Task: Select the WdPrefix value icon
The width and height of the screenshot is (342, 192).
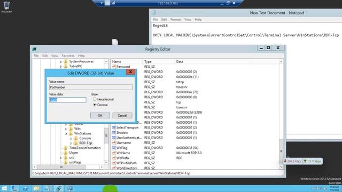Action: click(x=114, y=158)
